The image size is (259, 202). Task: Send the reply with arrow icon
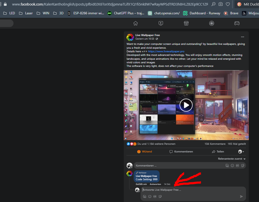241,196
